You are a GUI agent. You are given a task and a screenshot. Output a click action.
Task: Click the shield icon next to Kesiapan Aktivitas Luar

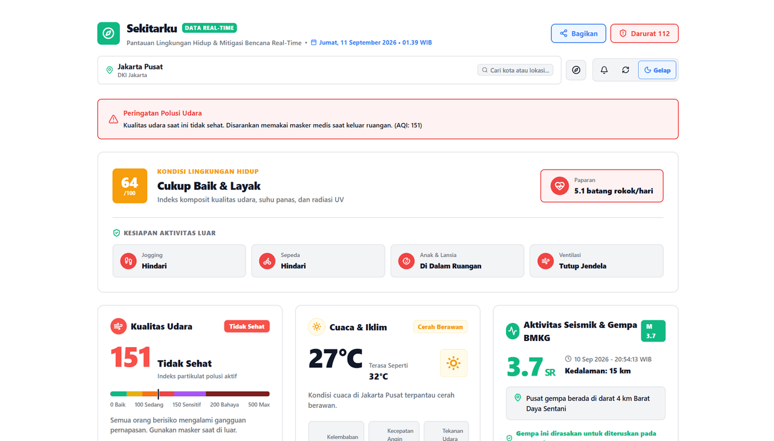pyautogui.click(x=117, y=233)
